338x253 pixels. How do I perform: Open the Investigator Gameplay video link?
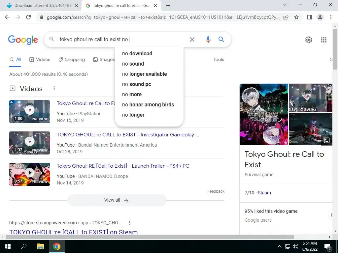pos(128,135)
